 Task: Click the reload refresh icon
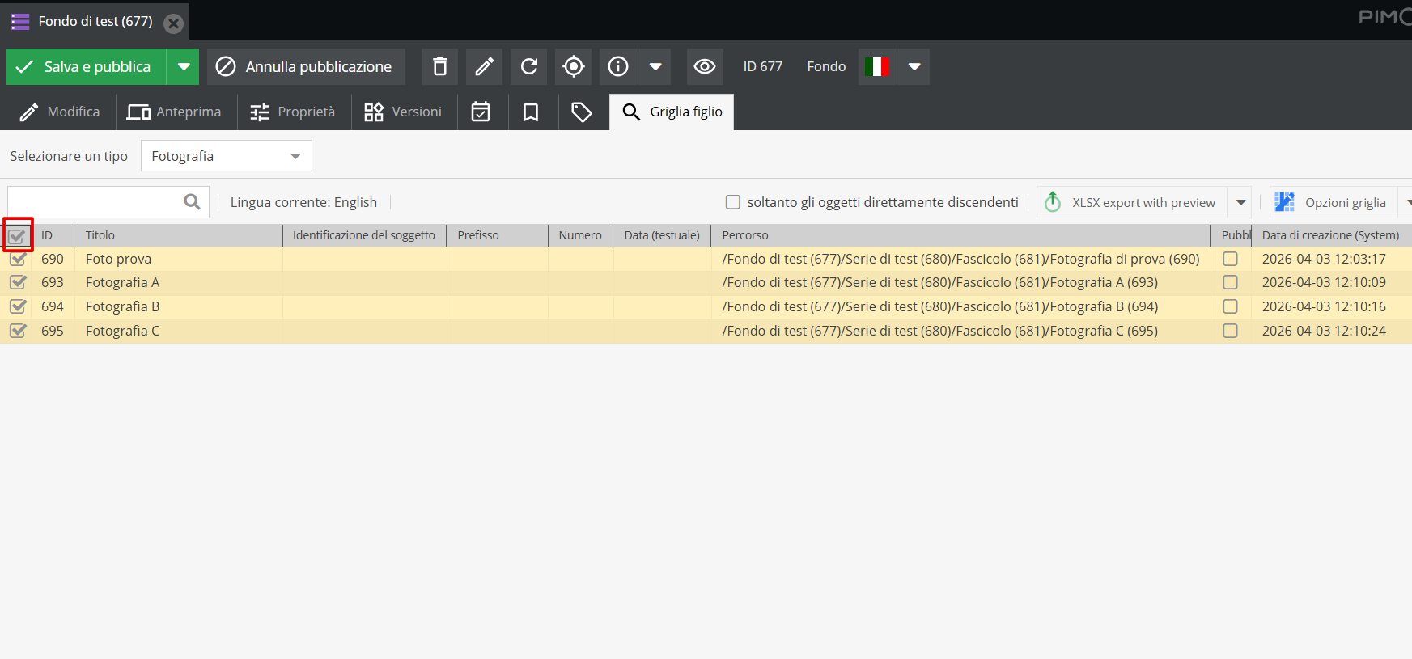pos(528,66)
